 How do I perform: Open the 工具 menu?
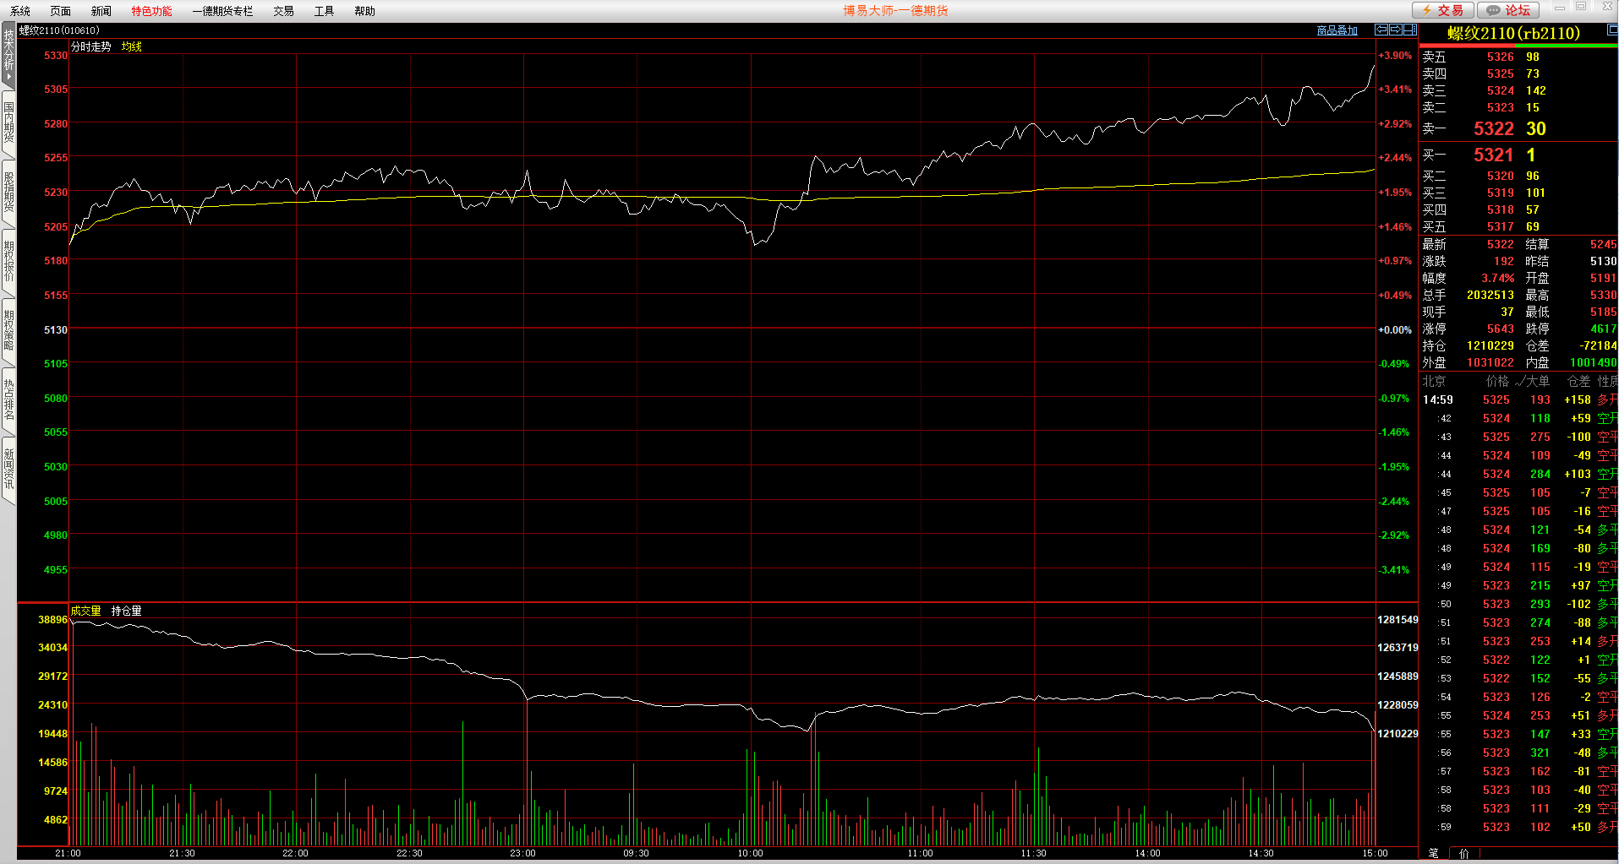point(324,11)
